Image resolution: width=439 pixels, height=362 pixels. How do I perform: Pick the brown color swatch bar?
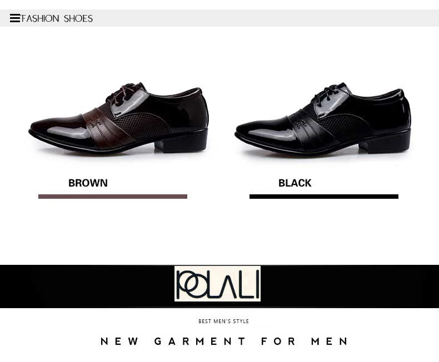click(x=113, y=197)
